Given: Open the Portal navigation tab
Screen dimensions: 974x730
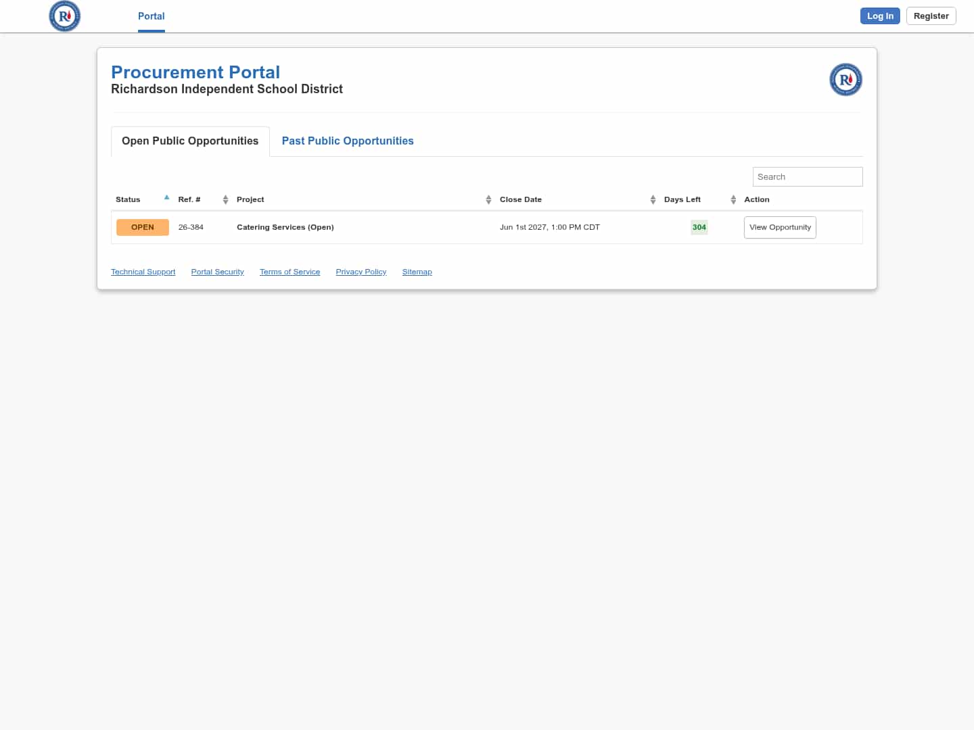Looking at the screenshot, I should (152, 16).
